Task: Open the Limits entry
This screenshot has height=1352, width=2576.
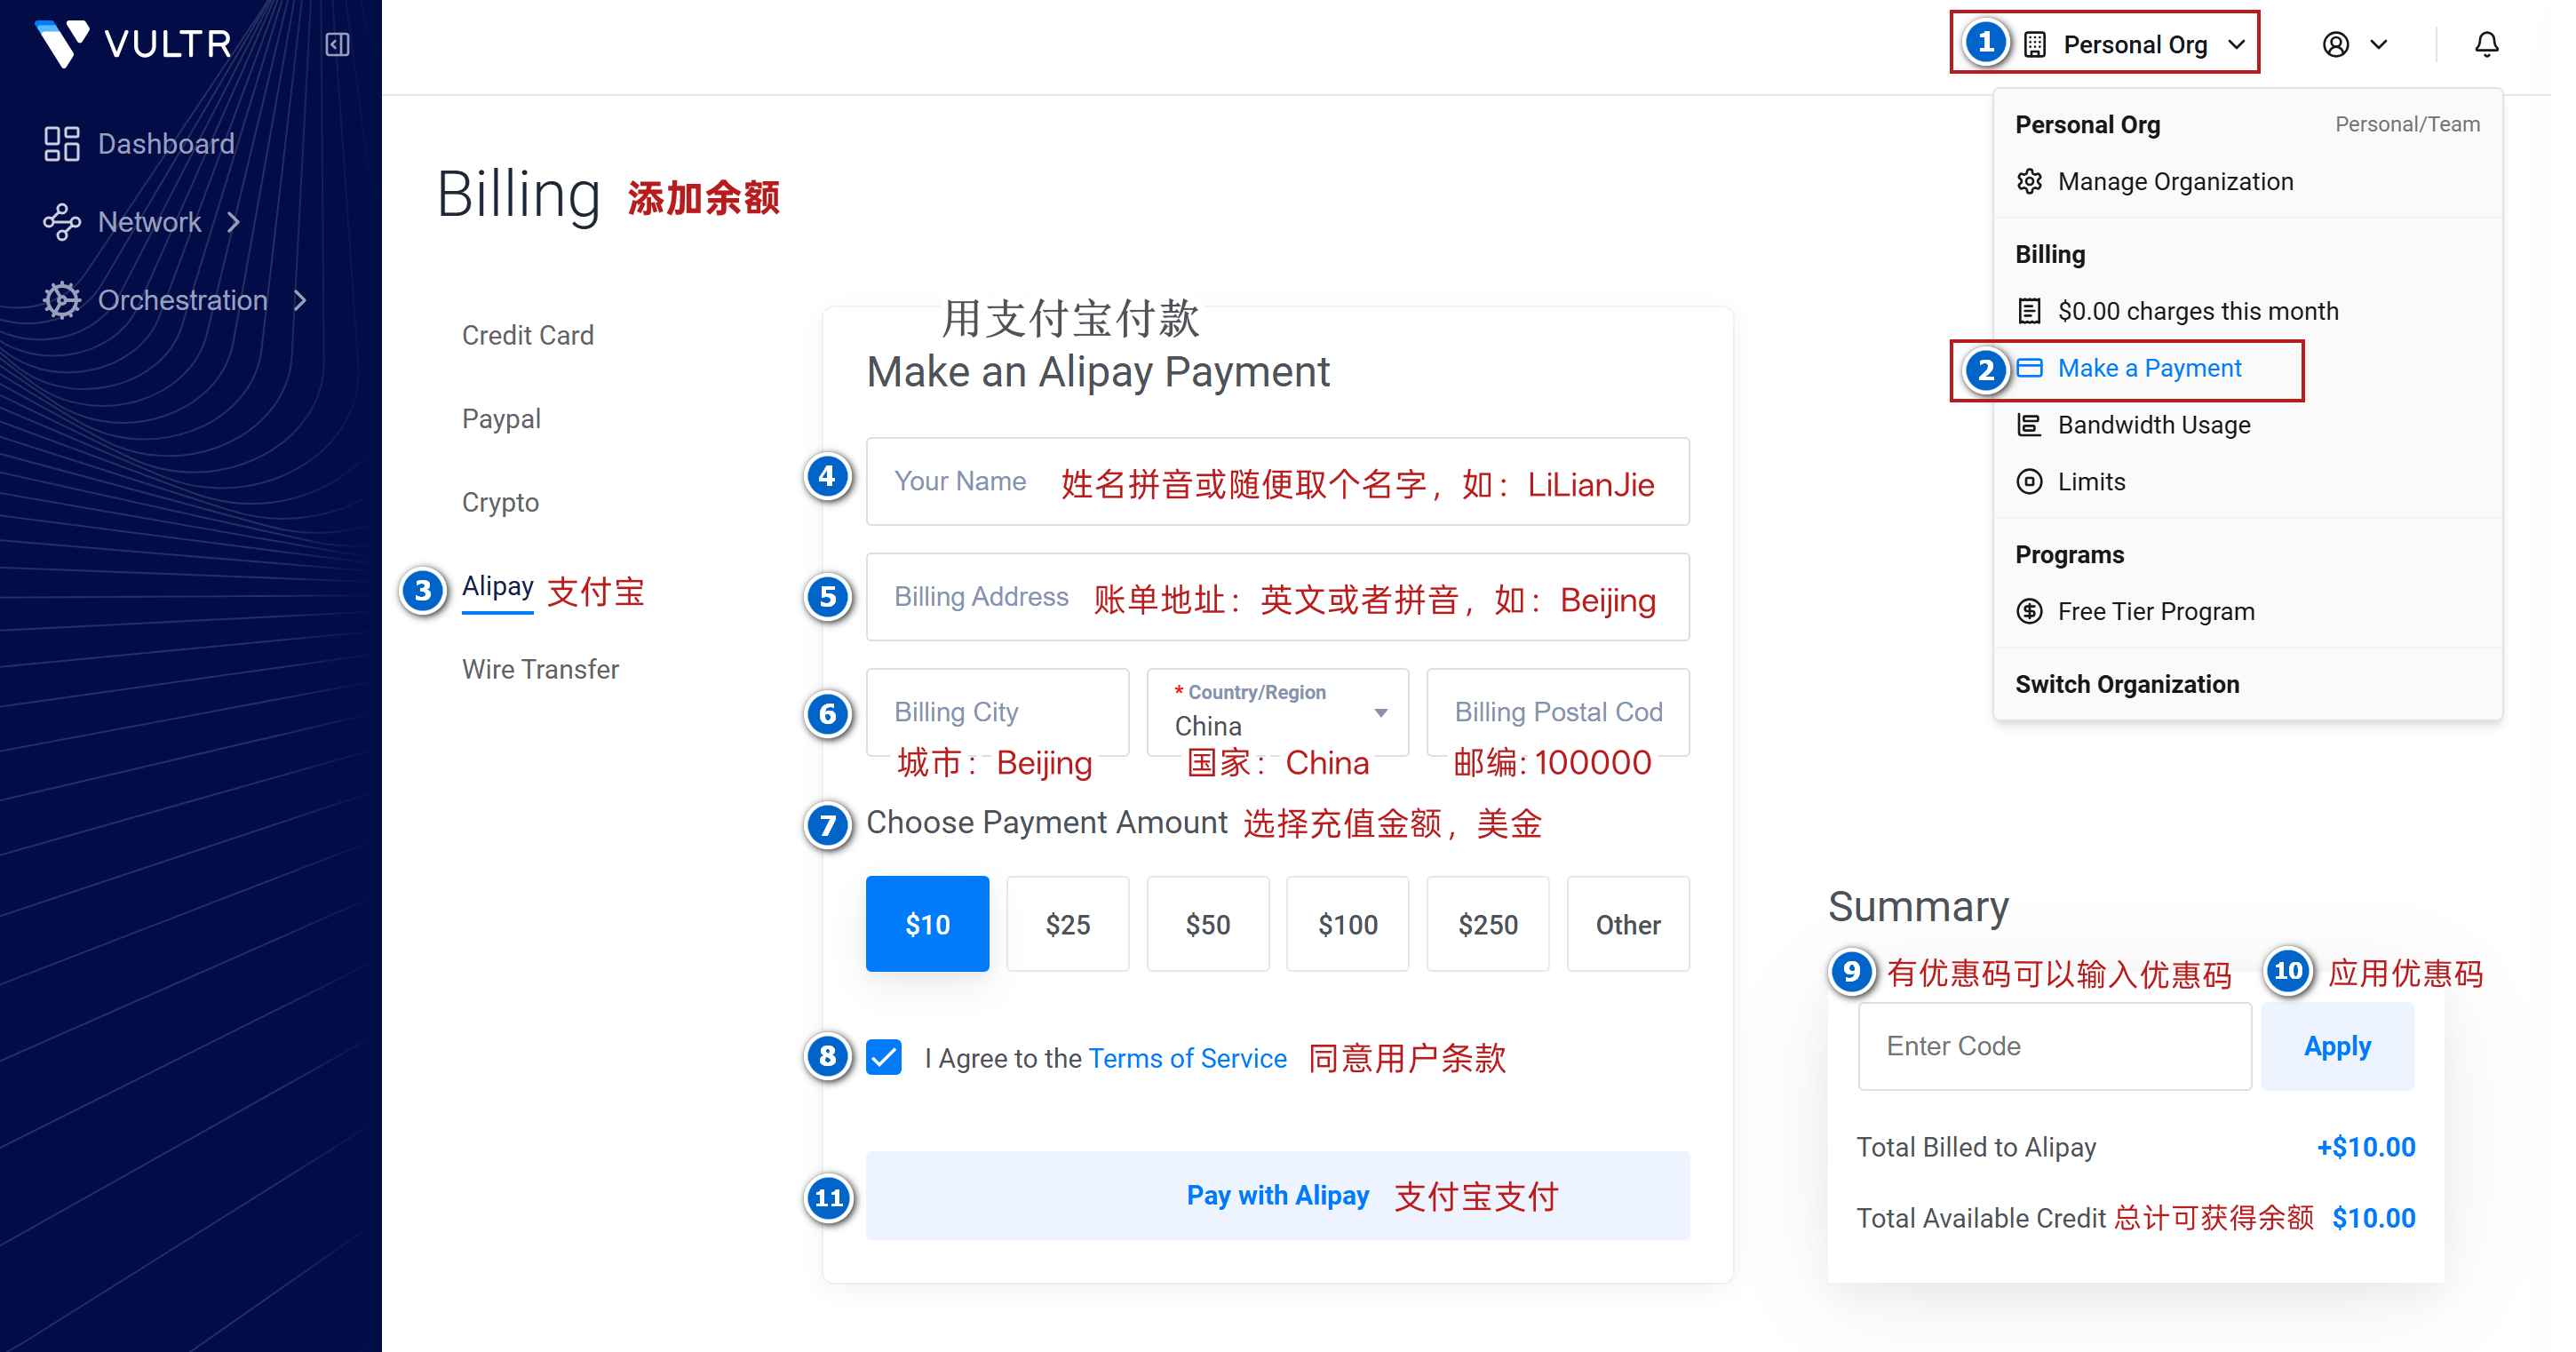Action: click(x=2090, y=482)
